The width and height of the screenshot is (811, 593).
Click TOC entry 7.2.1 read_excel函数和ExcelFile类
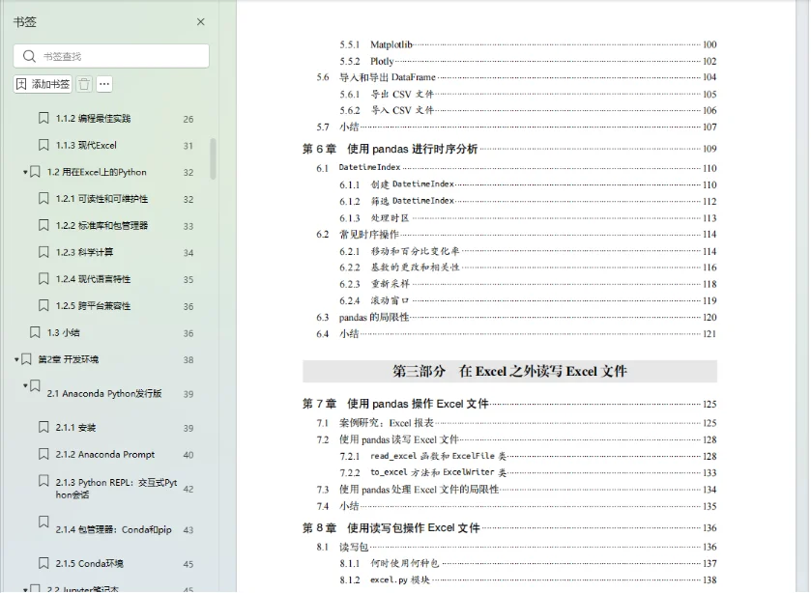[528, 456]
